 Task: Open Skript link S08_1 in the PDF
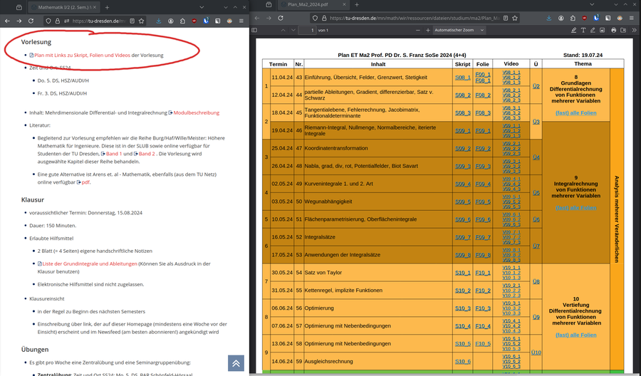tap(463, 77)
